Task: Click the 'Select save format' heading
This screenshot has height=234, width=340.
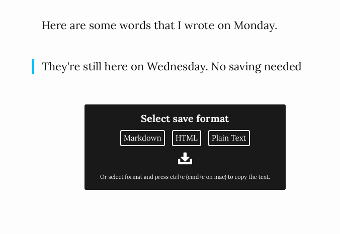Action: [185, 119]
